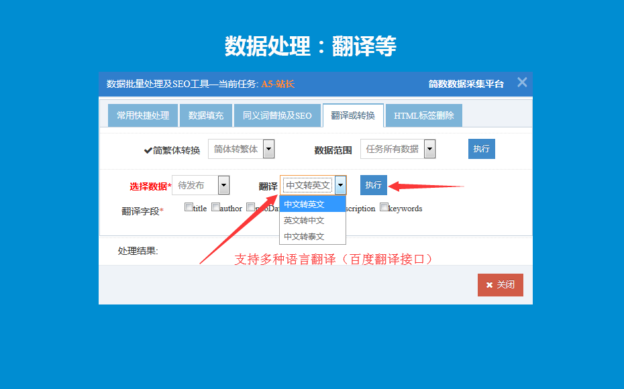
Task: Run translation with the 执行 button by 翻译
Action: (373, 185)
